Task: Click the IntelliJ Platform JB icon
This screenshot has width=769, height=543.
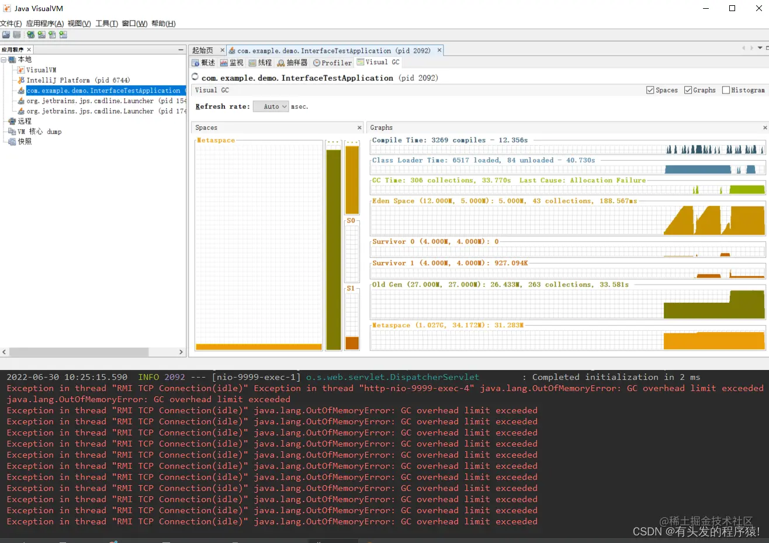Action: click(21, 80)
